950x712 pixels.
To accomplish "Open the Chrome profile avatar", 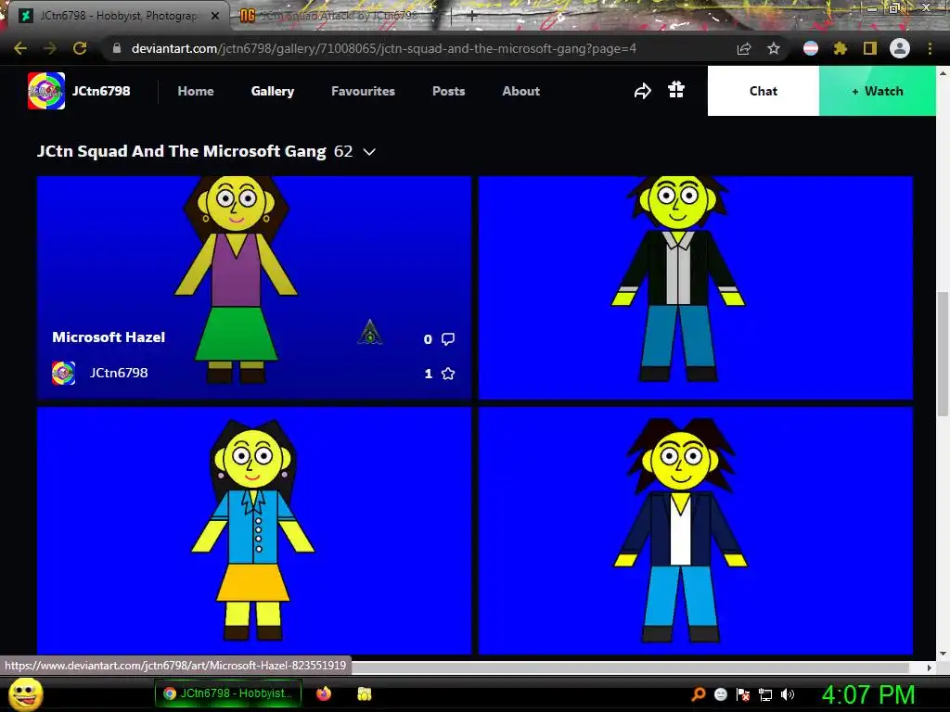I will click(x=900, y=48).
